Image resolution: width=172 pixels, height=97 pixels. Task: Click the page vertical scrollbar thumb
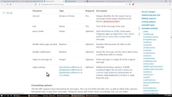point(171,37)
